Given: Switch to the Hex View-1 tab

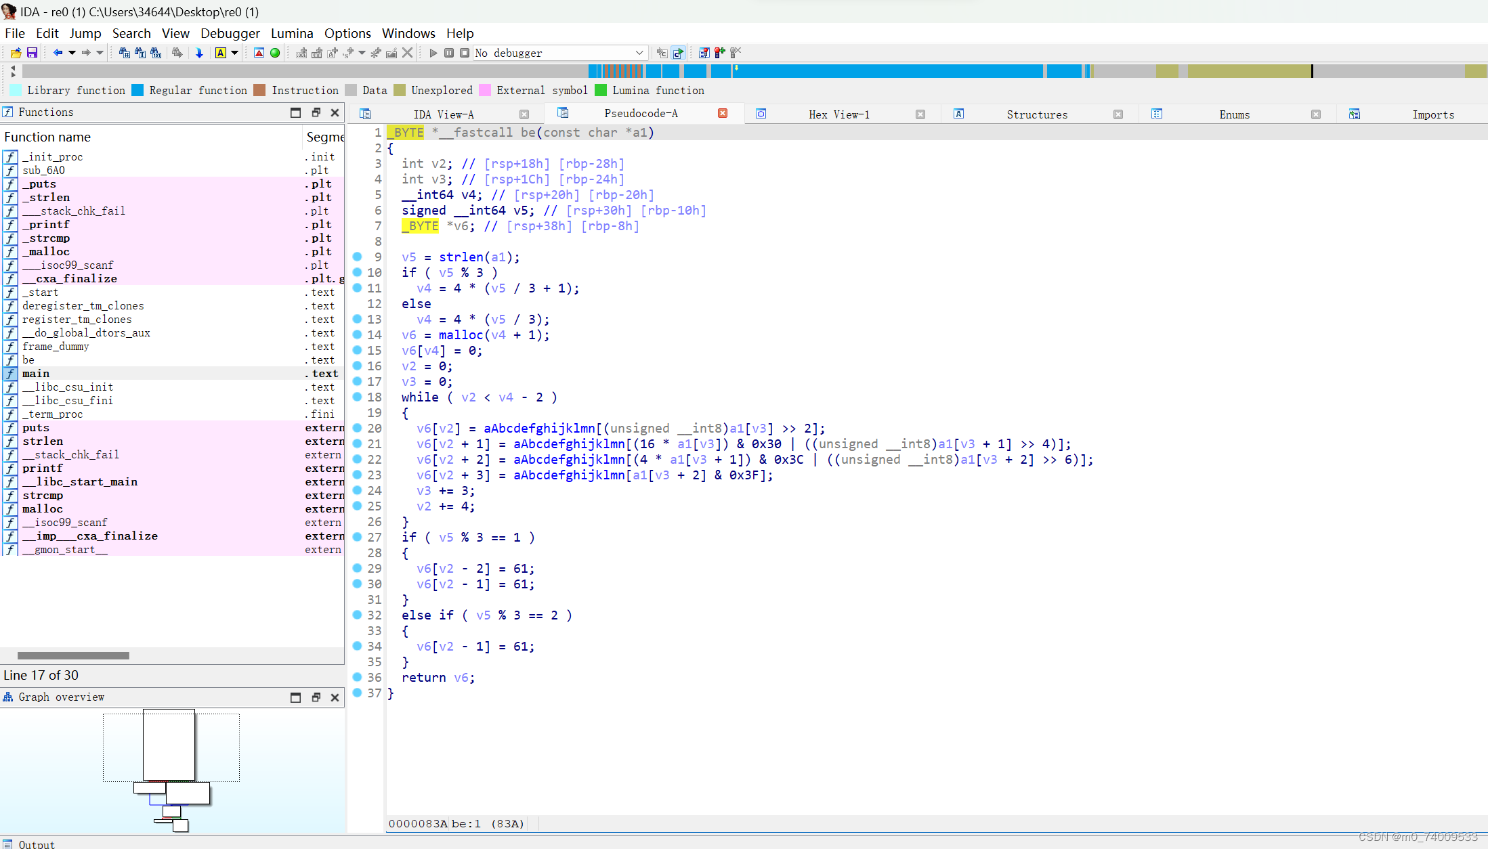Looking at the screenshot, I should pos(838,114).
